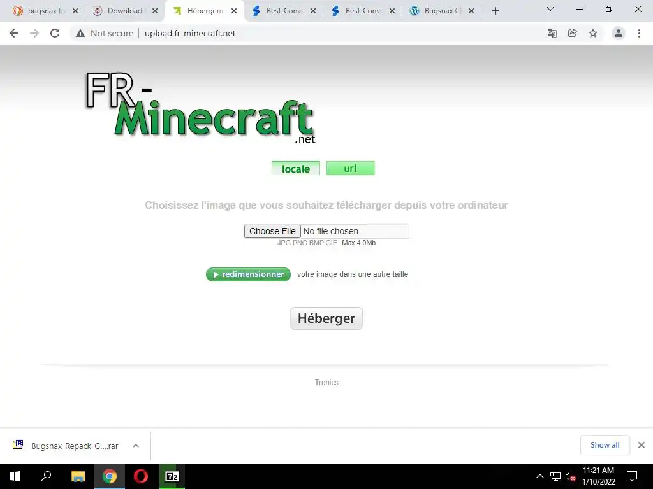Select the locale upload mode
Viewport: 653px width, 489px height.
coord(296,168)
